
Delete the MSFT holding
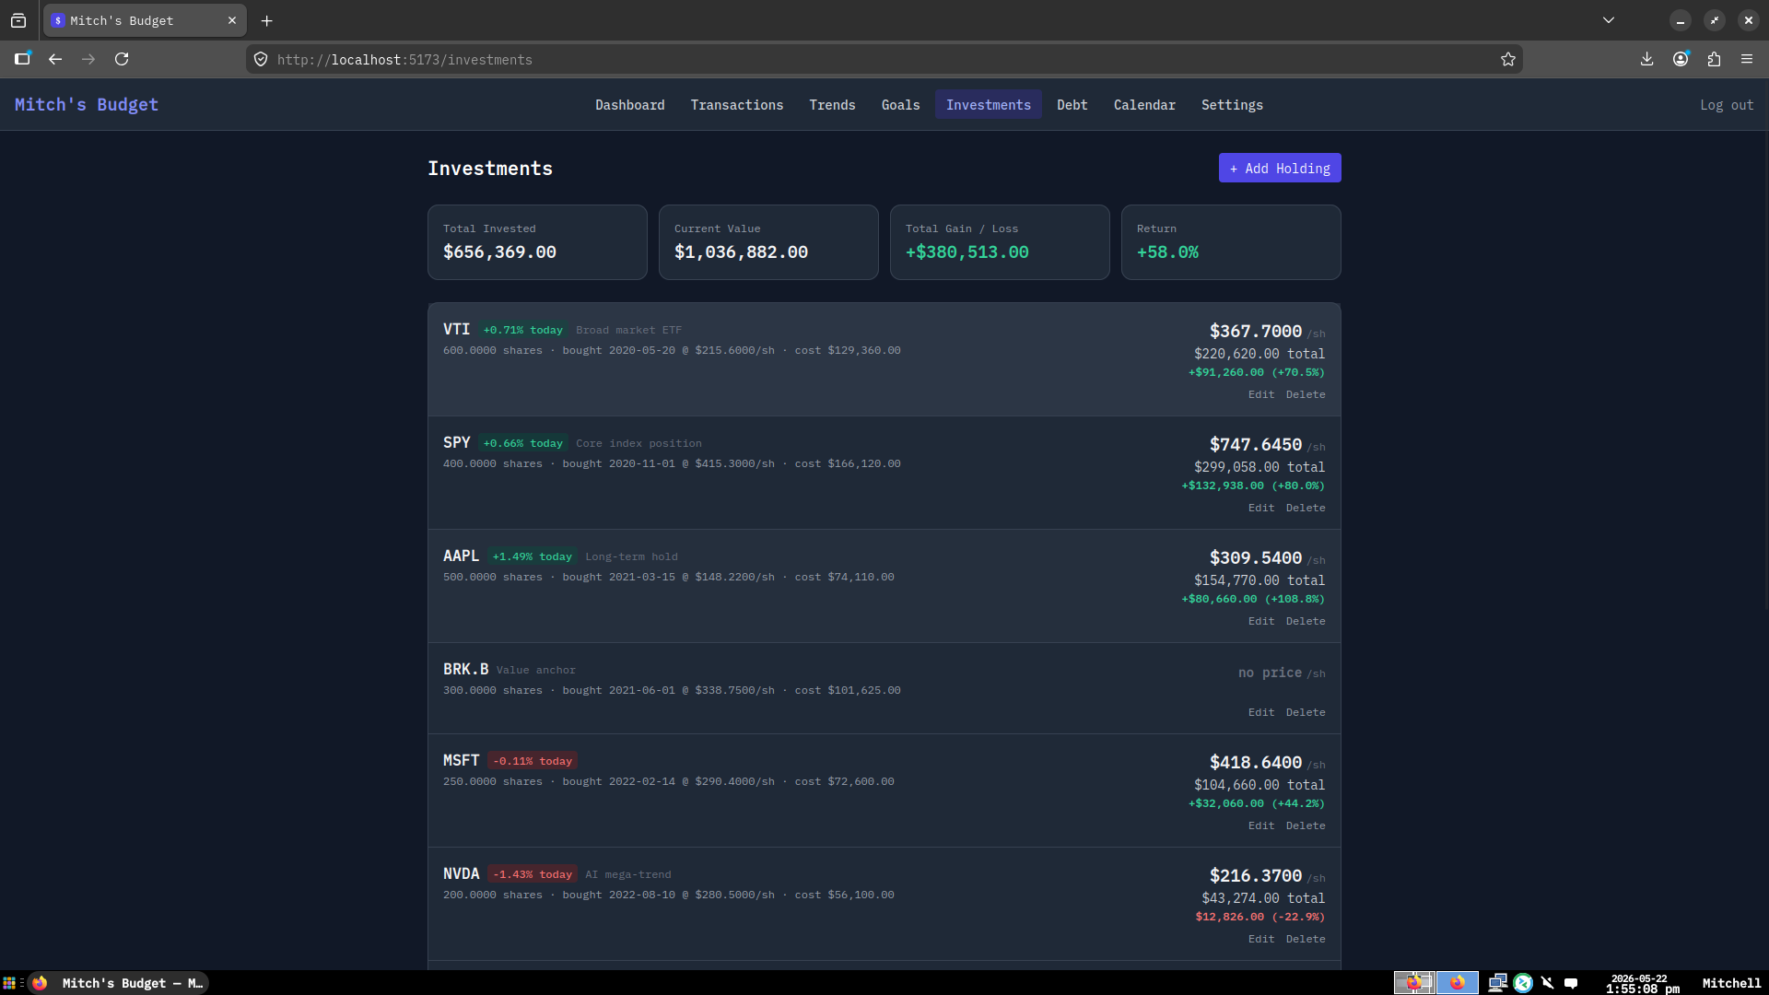click(x=1306, y=825)
